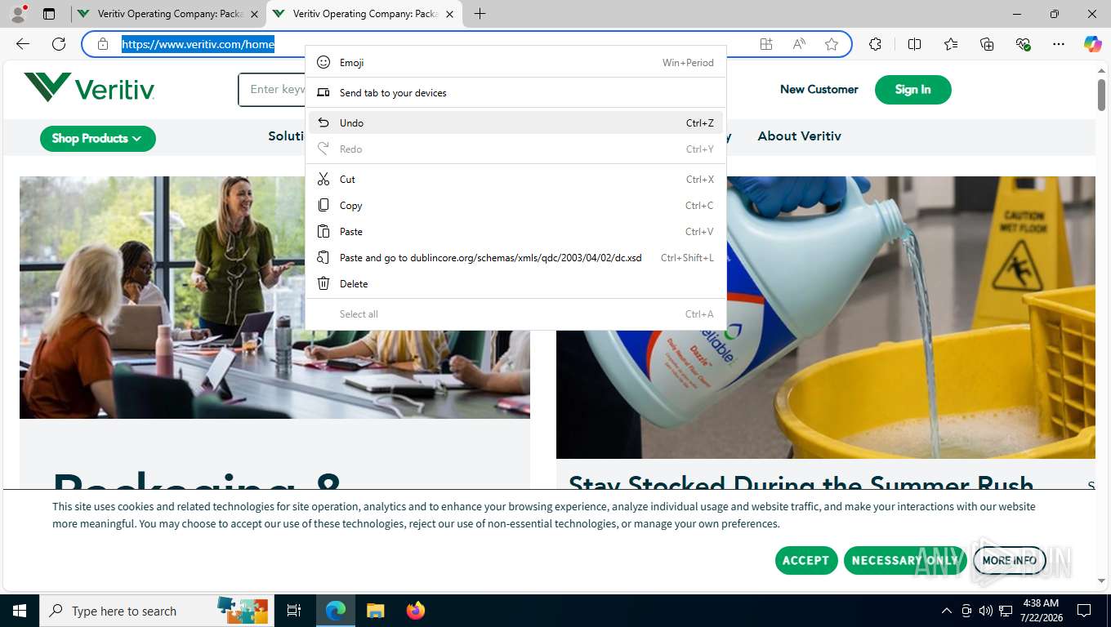Click the scroll-down arrow of the page scrollbar

[1101, 580]
